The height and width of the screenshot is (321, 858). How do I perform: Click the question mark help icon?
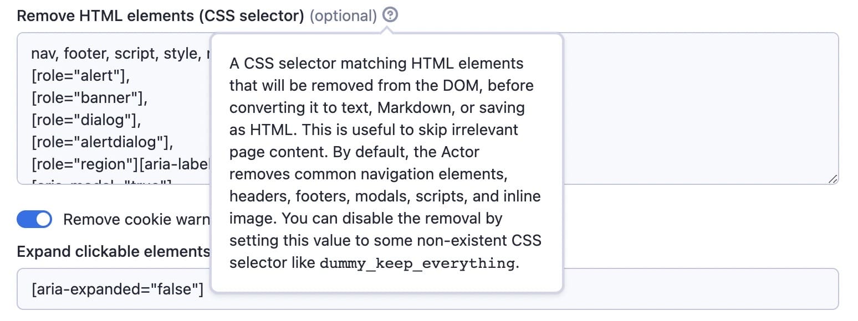point(390,15)
